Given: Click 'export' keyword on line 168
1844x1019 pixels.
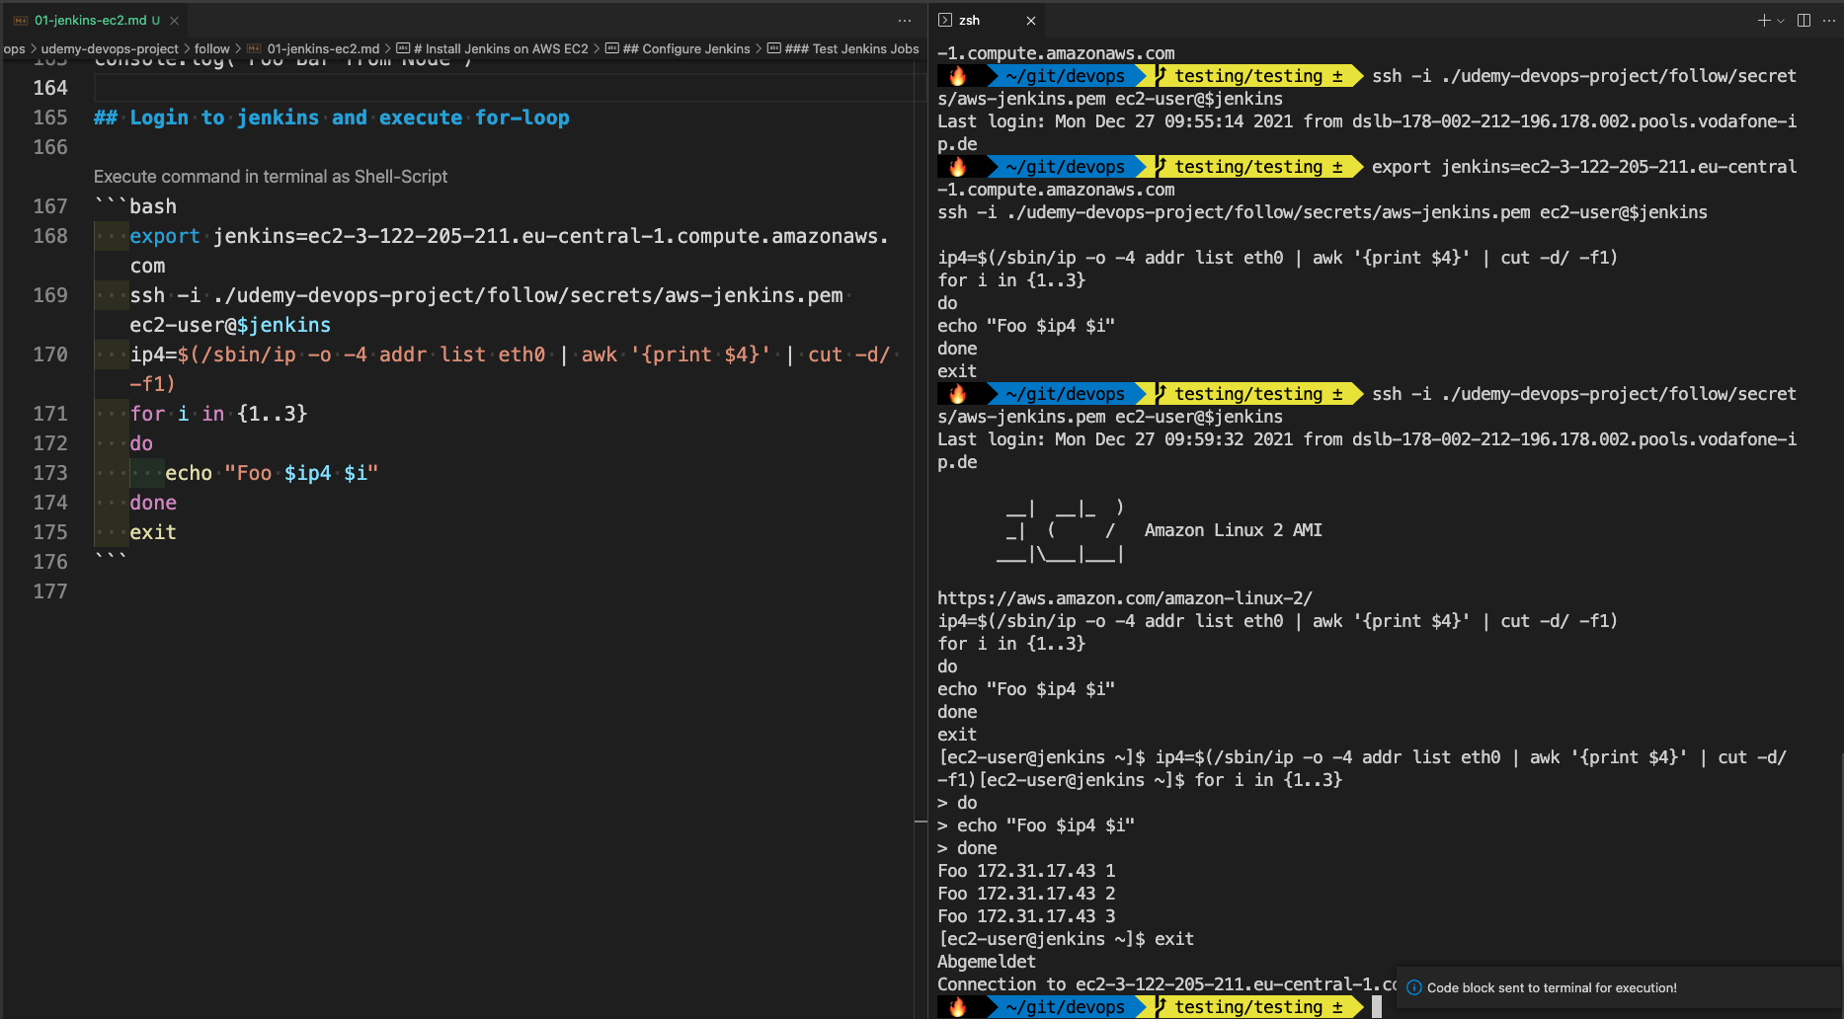Looking at the screenshot, I should 165,236.
